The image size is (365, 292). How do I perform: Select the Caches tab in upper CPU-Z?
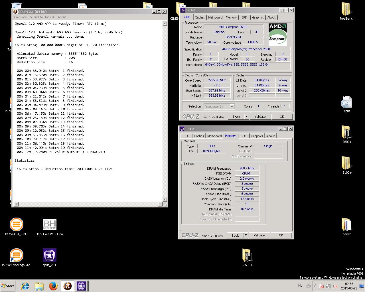pos(200,17)
